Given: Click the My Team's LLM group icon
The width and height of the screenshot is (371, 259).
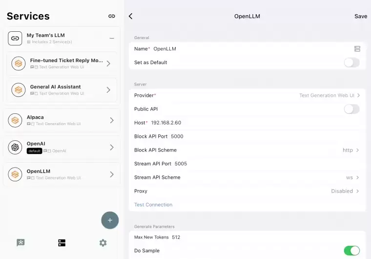Looking at the screenshot, I should [x=15, y=38].
